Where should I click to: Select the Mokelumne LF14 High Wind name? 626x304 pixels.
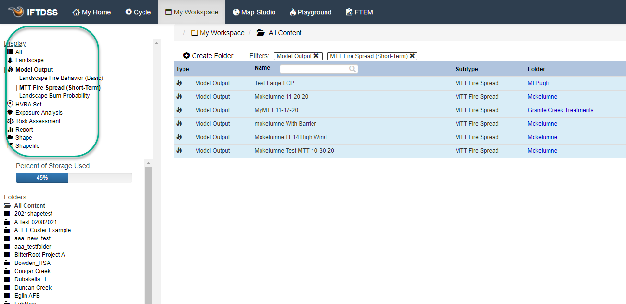click(x=290, y=137)
